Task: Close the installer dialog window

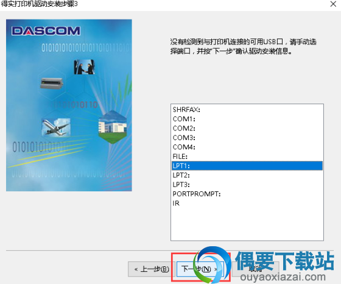Action: pyautogui.click(x=333, y=4)
